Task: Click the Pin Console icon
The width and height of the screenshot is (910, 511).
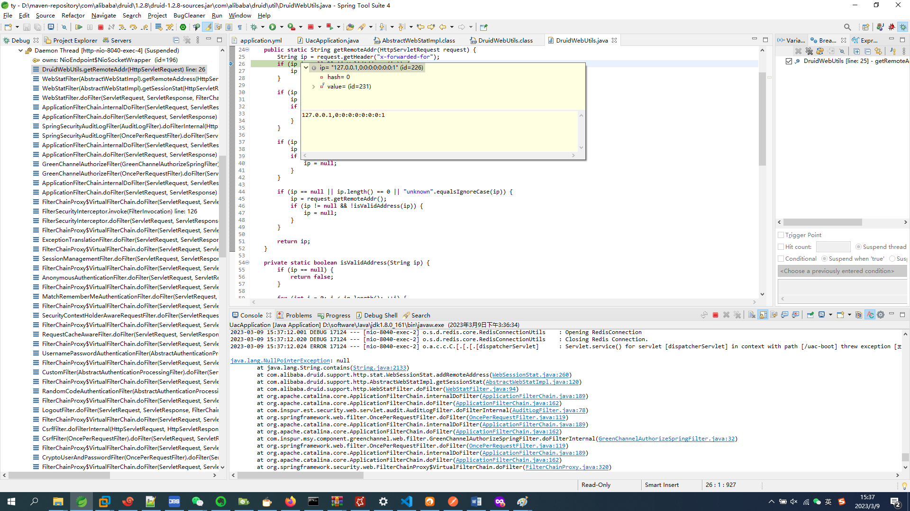Action: coord(810,315)
